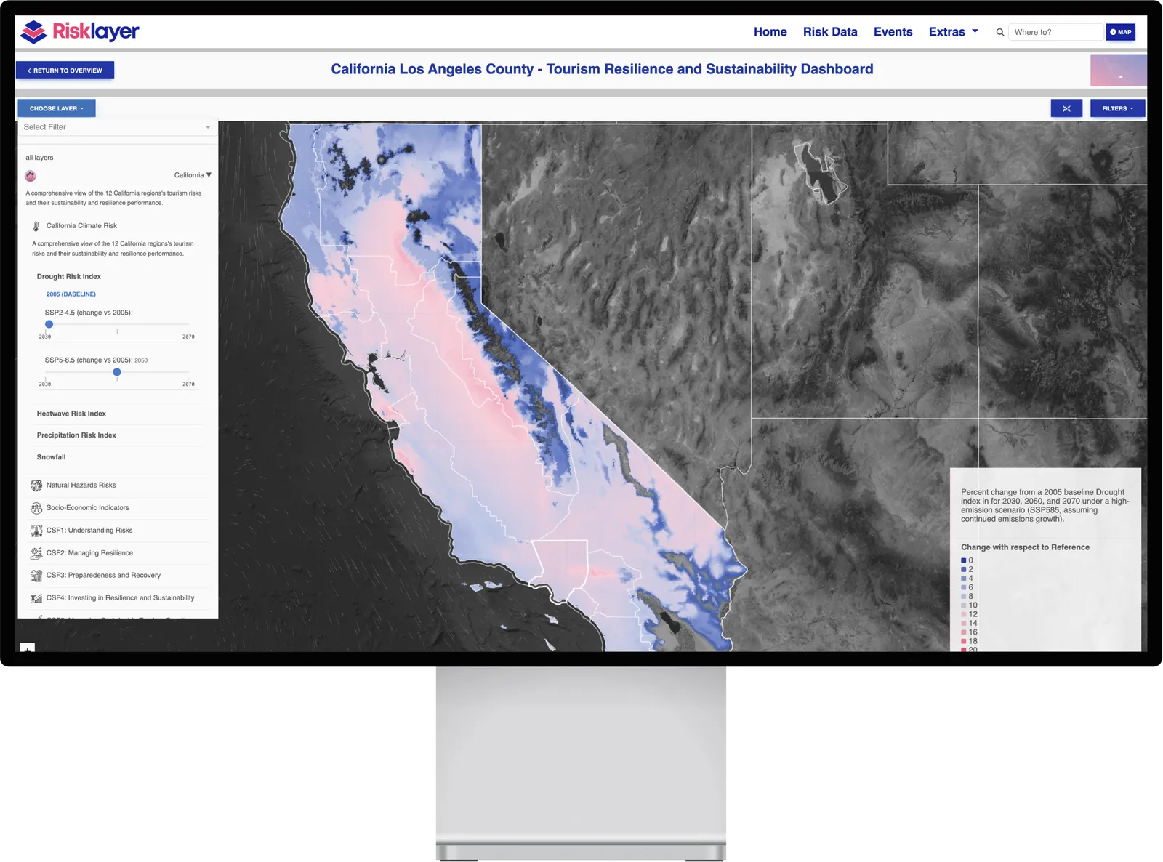1163x862 pixels.
Task: Select the 2005 (Baseline) link
Action: [71, 294]
